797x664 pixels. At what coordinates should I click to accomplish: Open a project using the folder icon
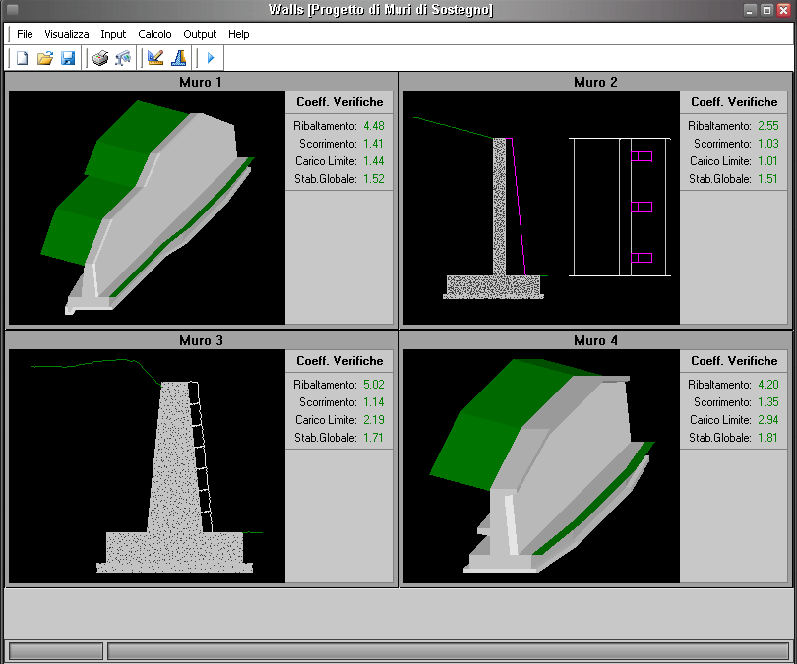tap(44, 58)
